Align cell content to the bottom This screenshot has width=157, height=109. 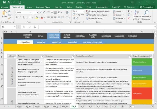point(55,12)
